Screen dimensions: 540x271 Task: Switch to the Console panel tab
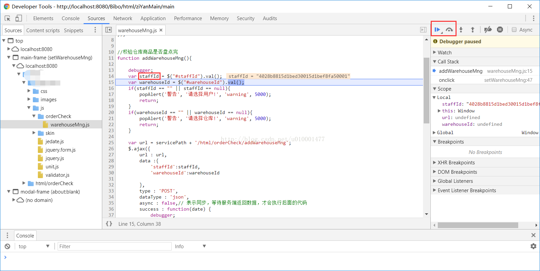[70, 18]
